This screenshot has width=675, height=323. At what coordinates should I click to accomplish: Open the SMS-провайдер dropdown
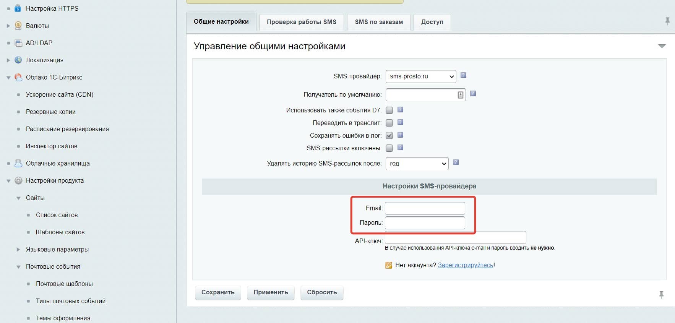421,76
